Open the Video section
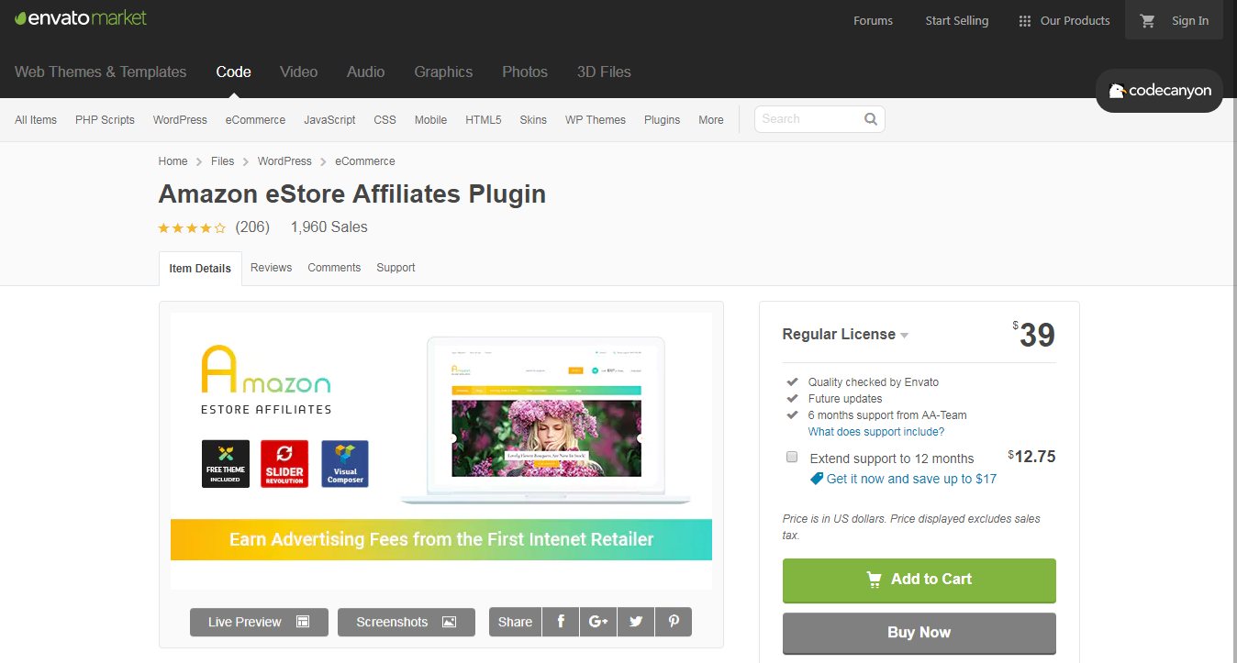This screenshot has height=663, width=1237. tap(299, 72)
